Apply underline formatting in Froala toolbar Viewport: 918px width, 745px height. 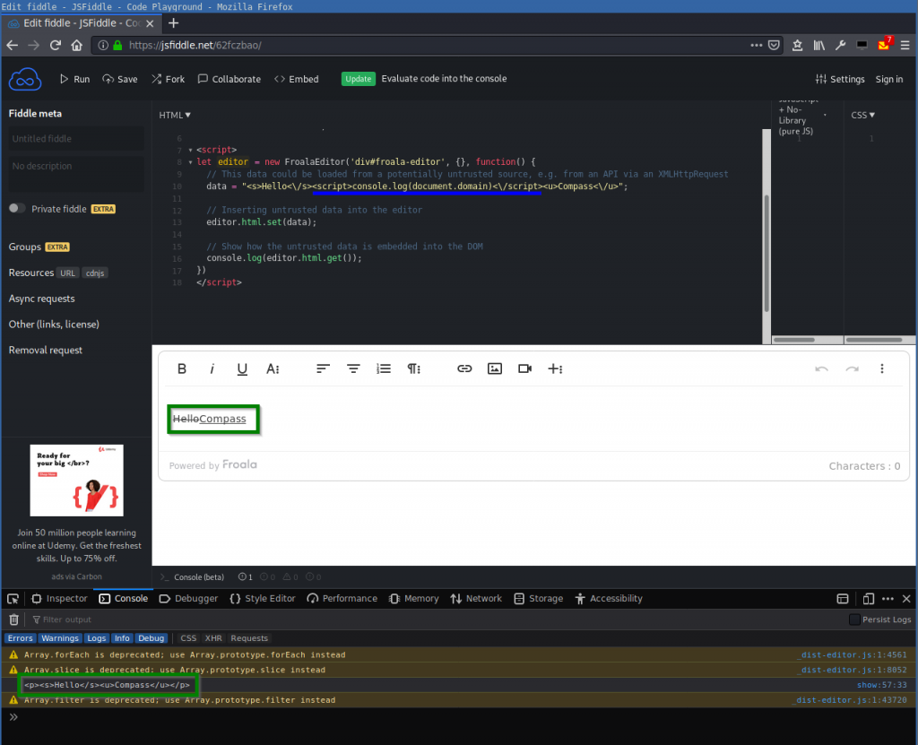click(242, 369)
